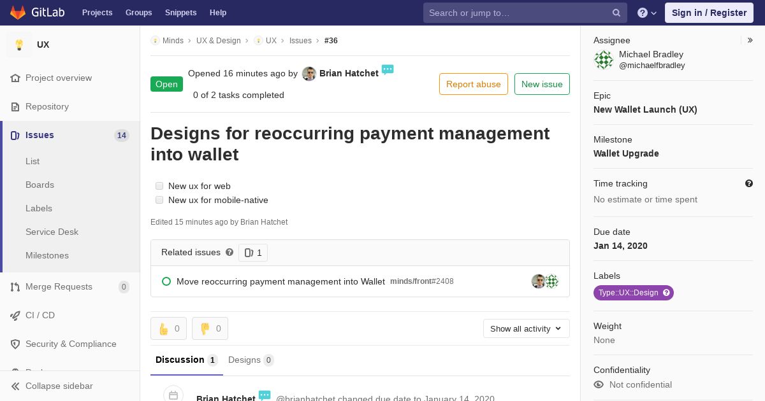
Task: Click the @michaelfbradley username
Action: 652,66
